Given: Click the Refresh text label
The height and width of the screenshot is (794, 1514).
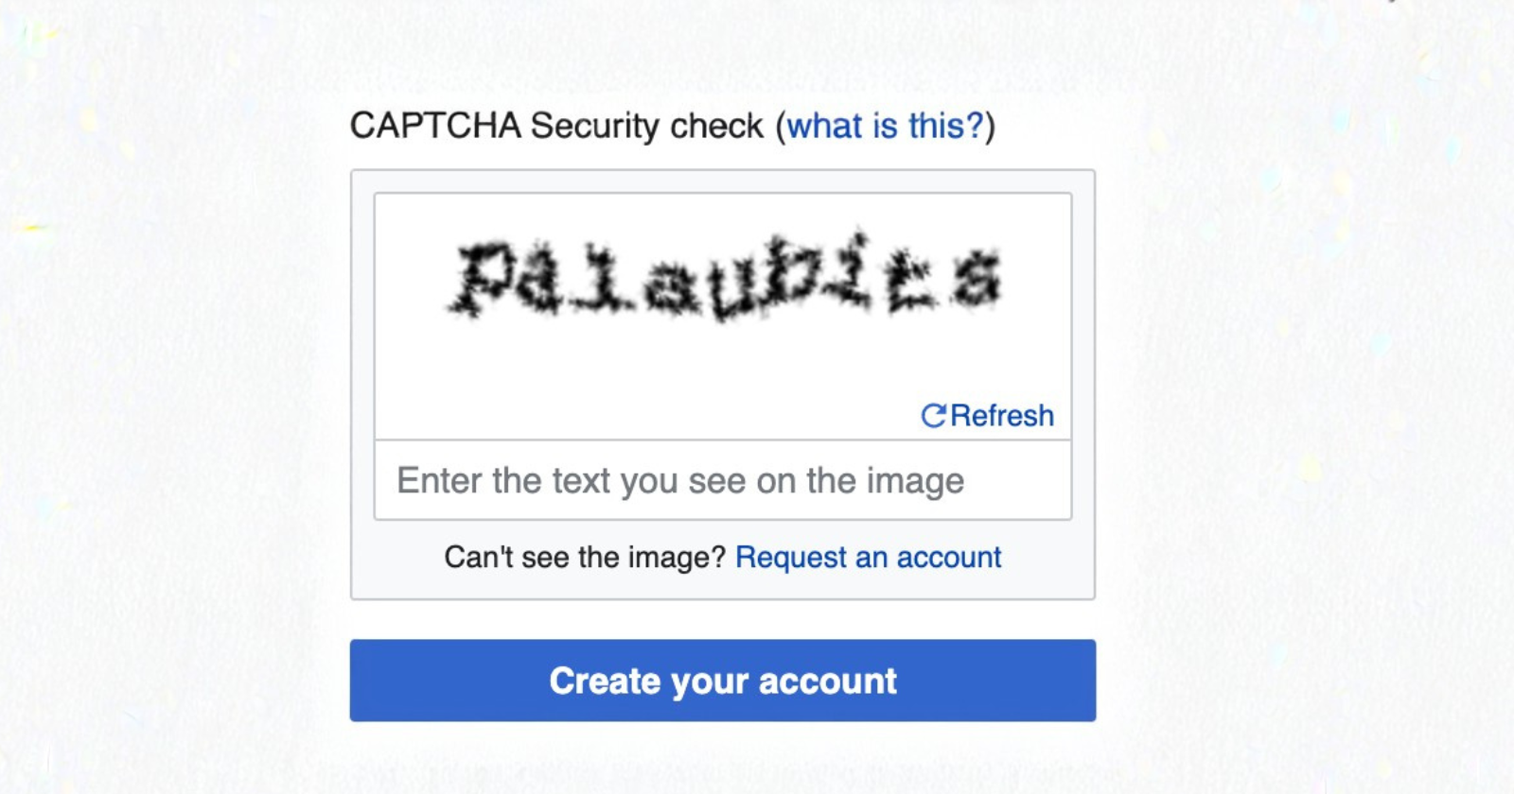Looking at the screenshot, I should (x=1003, y=415).
